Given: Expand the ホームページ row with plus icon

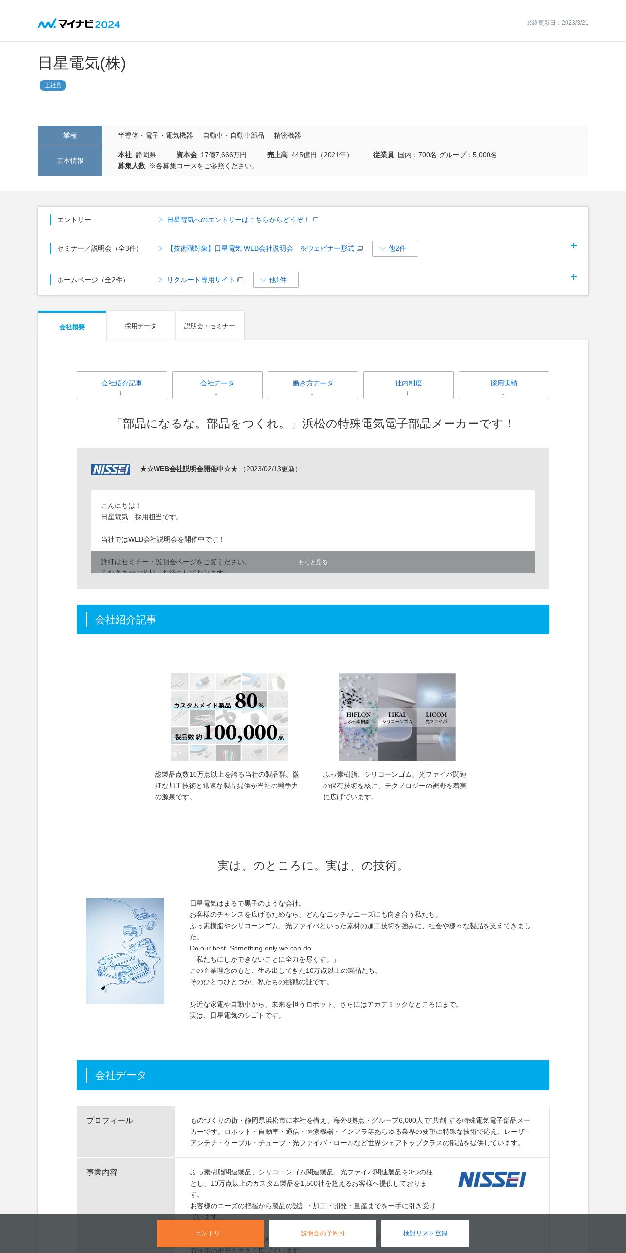Looking at the screenshot, I should [574, 277].
